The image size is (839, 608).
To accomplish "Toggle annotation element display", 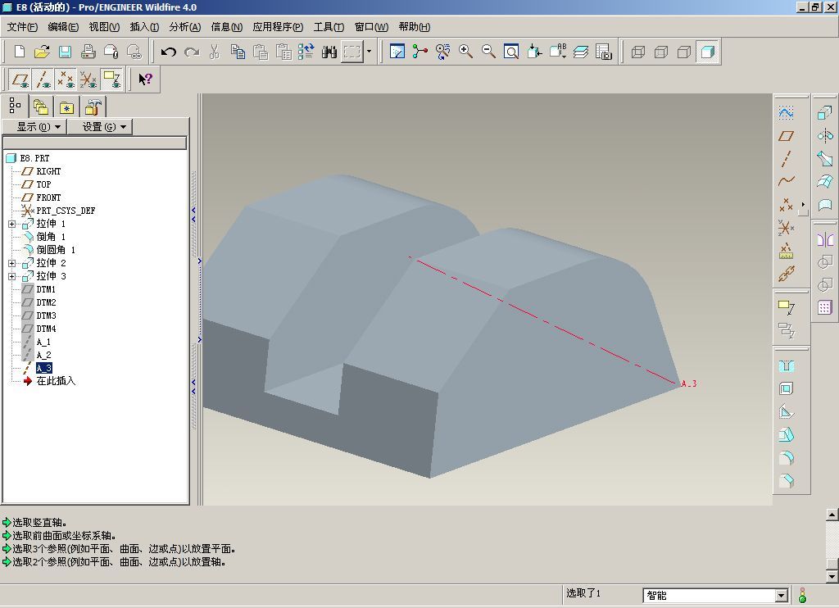I will tap(111, 79).
